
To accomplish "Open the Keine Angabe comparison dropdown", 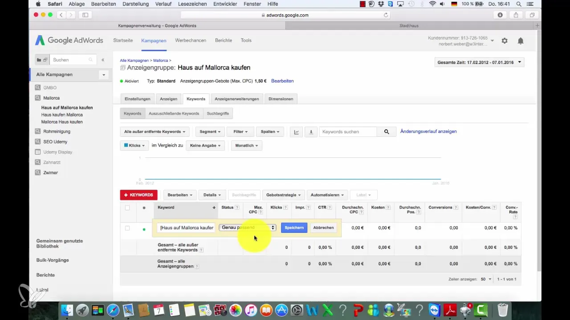I will (205, 145).
